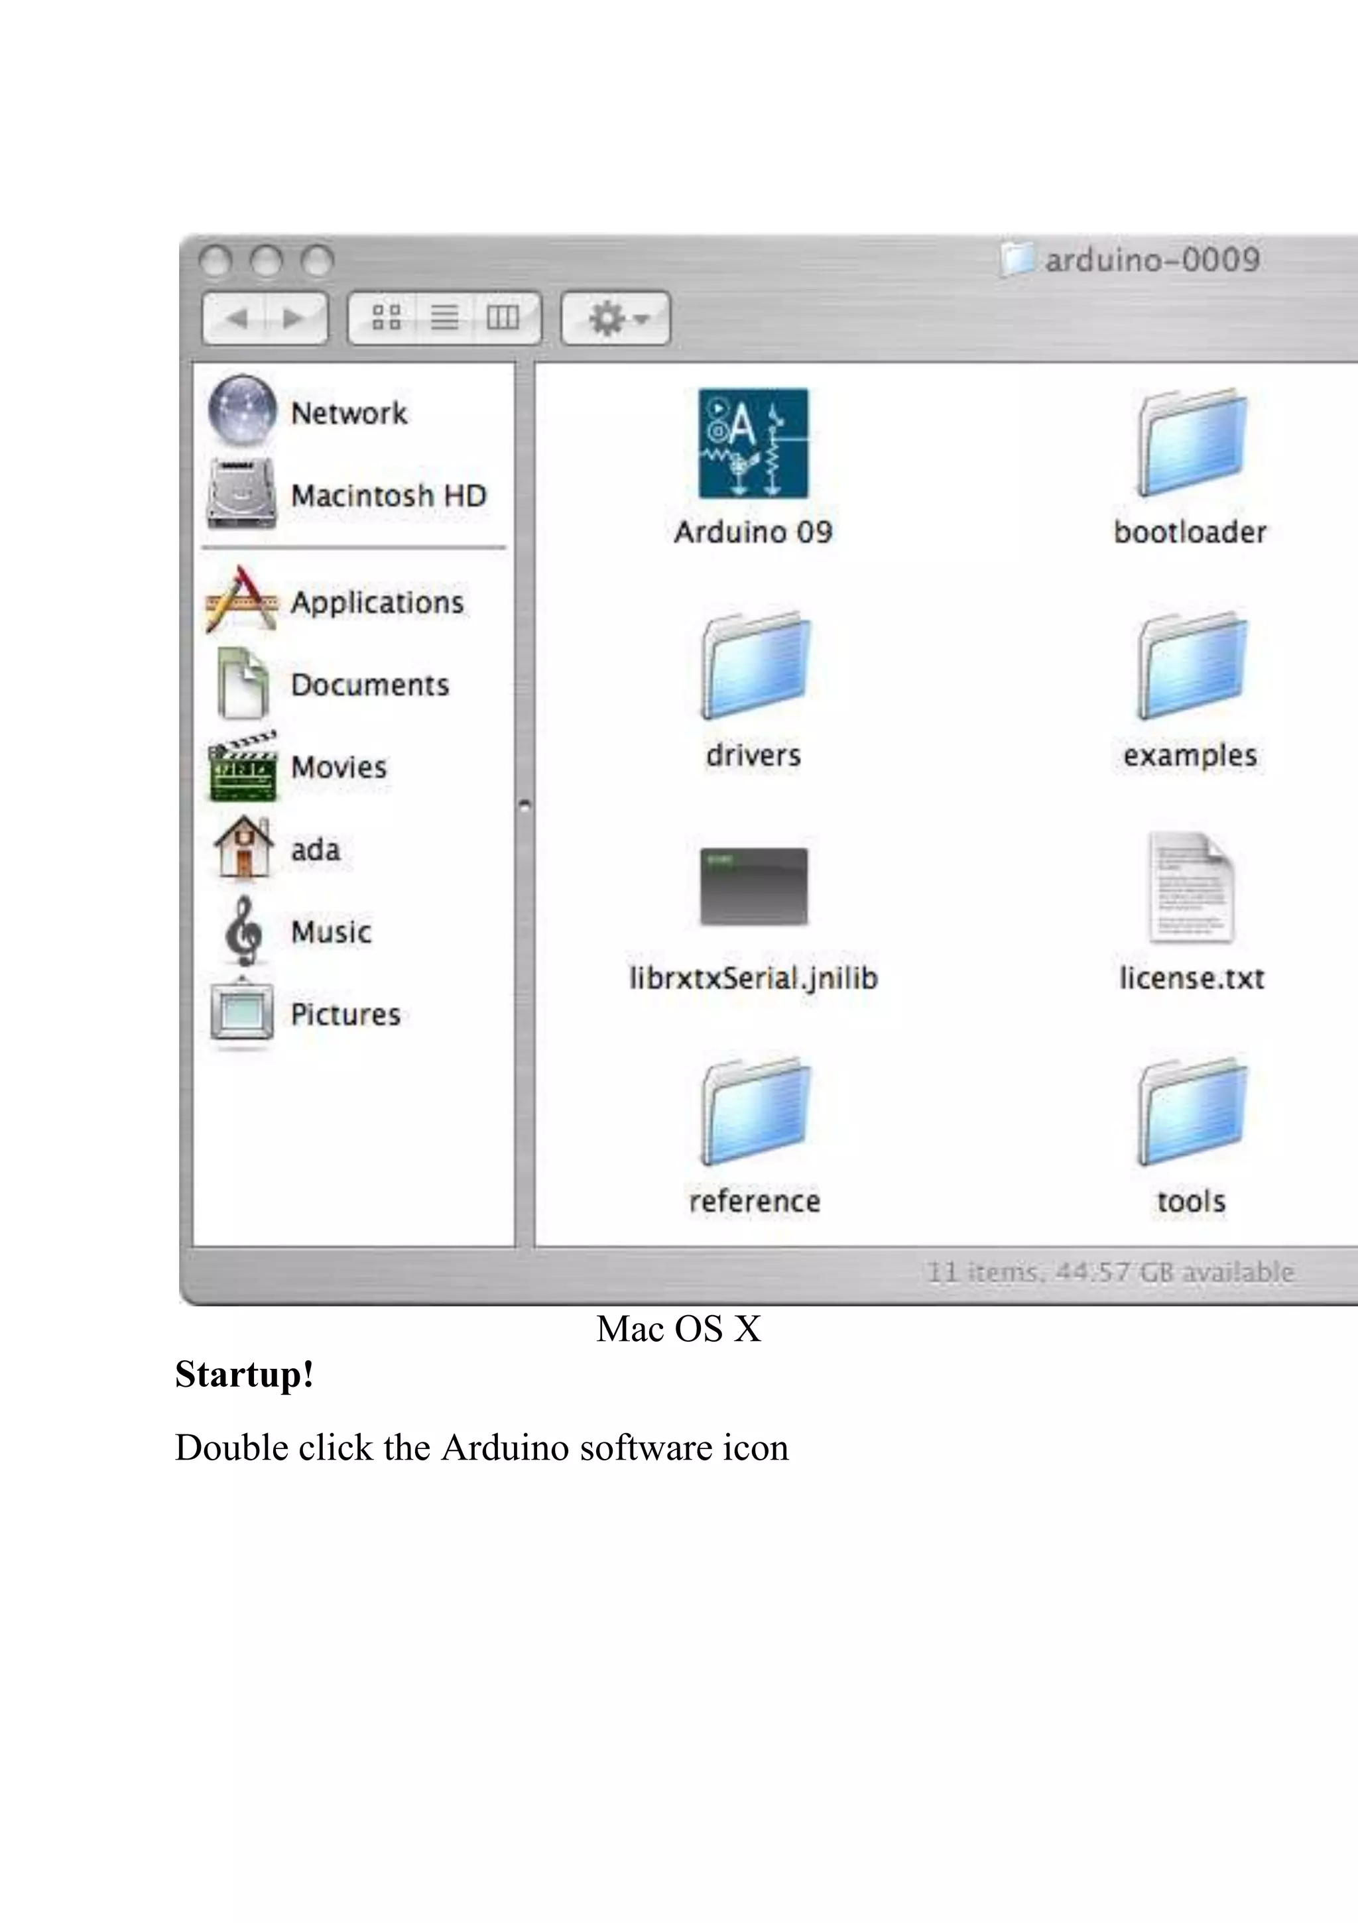Click the 'Arduino 09' file name
This screenshot has width=1358, height=1923.
[x=753, y=532]
